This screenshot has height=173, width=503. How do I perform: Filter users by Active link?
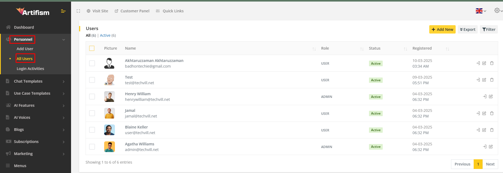(105, 35)
